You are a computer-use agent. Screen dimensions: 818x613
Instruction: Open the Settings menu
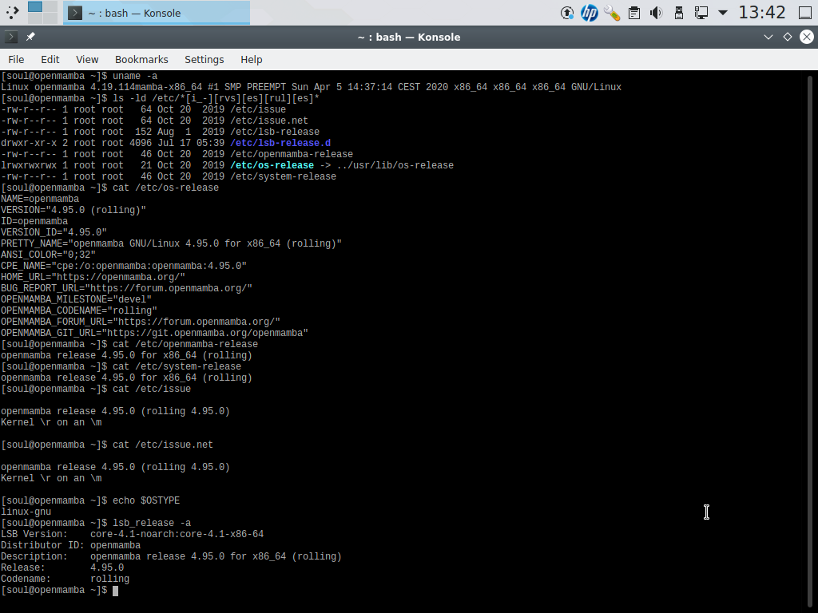[204, 59]
